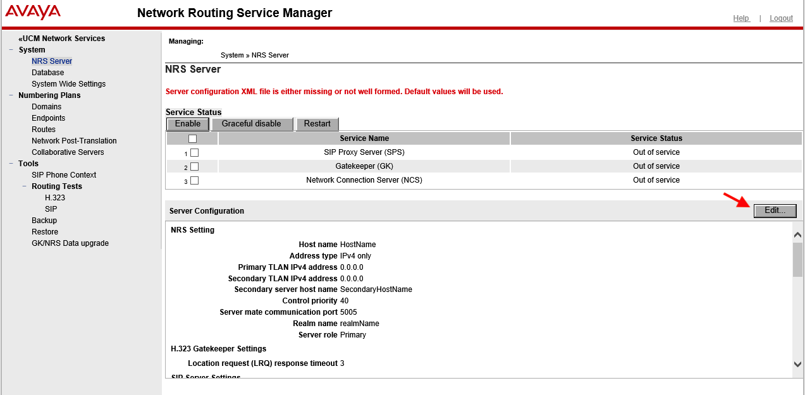This screenshot has height=395, width=805.
Task: Click the SecondaryHostName value
Action: click(x=376, y=289)
